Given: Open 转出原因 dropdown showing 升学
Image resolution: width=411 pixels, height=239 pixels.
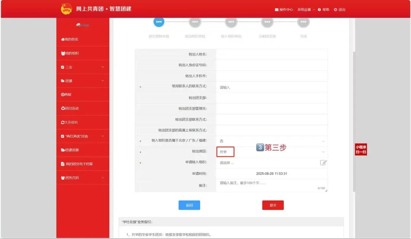Looking at the screenshot, I should tap(271, 152).
